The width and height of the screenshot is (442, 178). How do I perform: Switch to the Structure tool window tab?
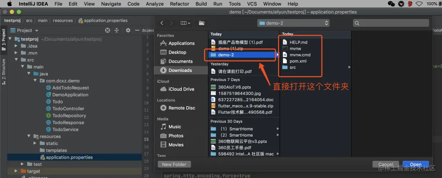pos(4,72)
